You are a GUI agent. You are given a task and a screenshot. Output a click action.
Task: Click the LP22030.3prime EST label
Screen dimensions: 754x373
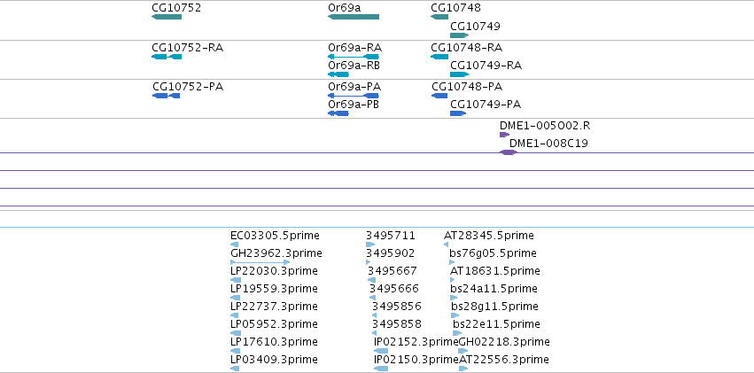tap(274, 271)
